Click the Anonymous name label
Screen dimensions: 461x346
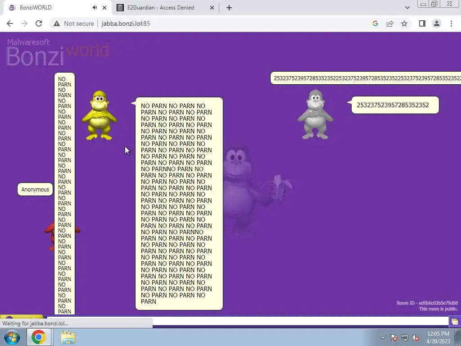[x=35, y=190]
